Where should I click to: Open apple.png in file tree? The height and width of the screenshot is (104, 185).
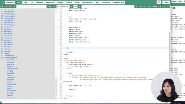[x=10, y=62]
